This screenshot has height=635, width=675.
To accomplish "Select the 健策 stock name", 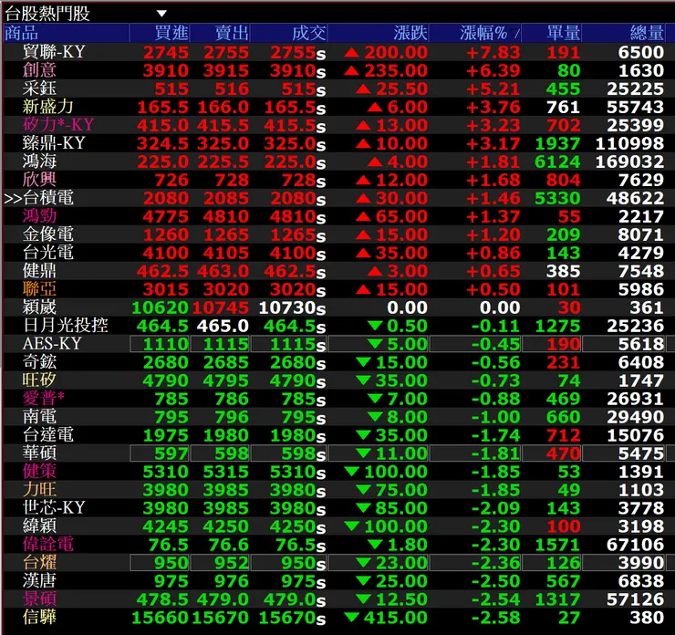I will [39, 471].
